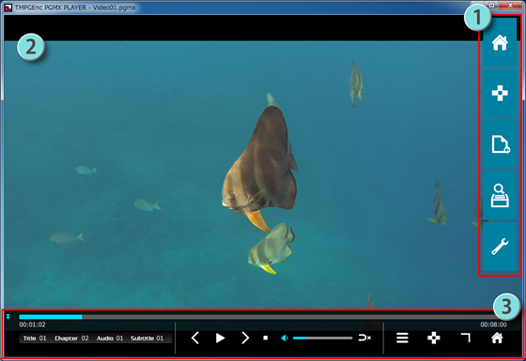Skip to previous chapter with left arrow
Screen dimensions: 526x361
tap(195, 338)
